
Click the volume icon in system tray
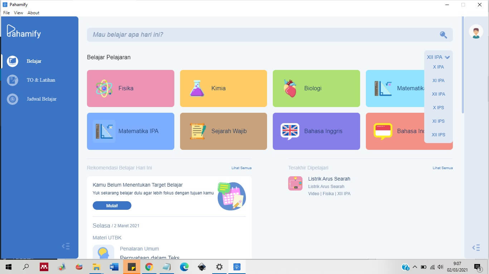[x=440, y=267]
